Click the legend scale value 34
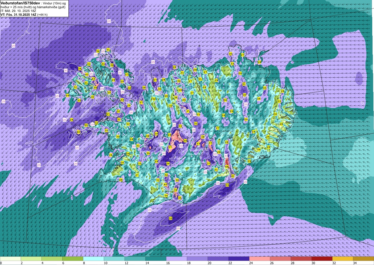Viewport: 374px width, 265px height. (354, 263)
